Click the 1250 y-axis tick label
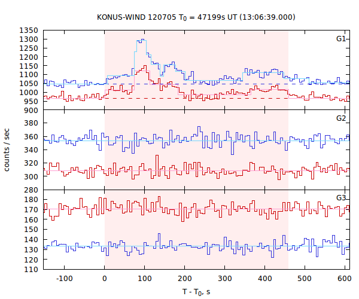This screenshot has width=359, height=299. tap(29, 48)
